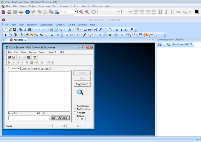Open the ChemBioDraw Colors menu
This screenshot has height=142, width=201.
75,6
